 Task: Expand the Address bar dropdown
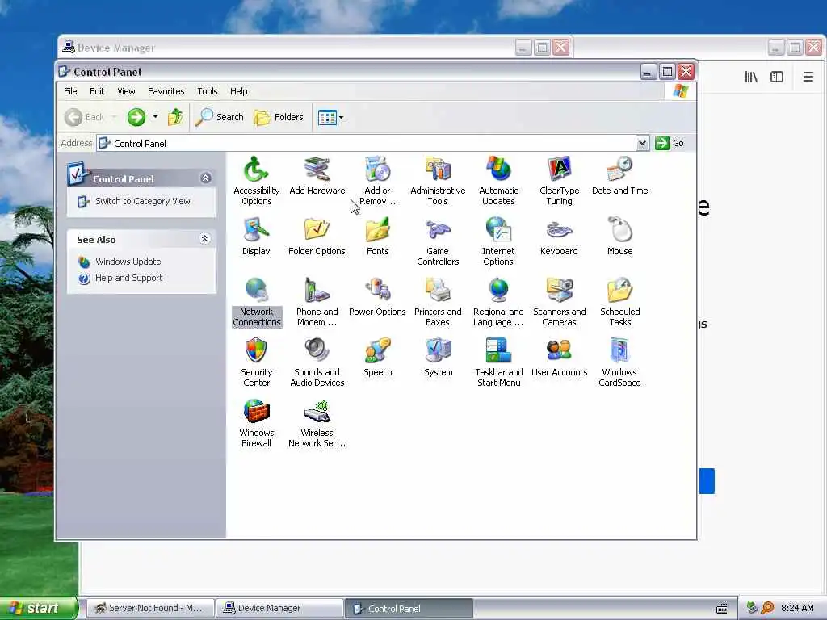[x=642, y=143]
